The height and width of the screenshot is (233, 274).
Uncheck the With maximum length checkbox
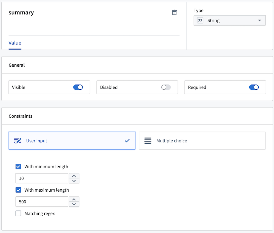click(18, 190)
